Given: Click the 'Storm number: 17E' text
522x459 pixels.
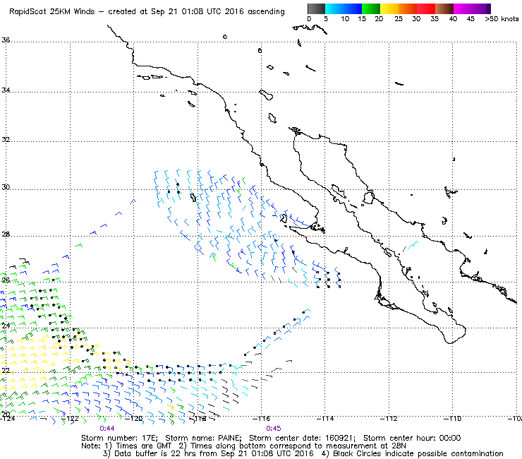Looking at the screenshot, I should click(120, 438).
